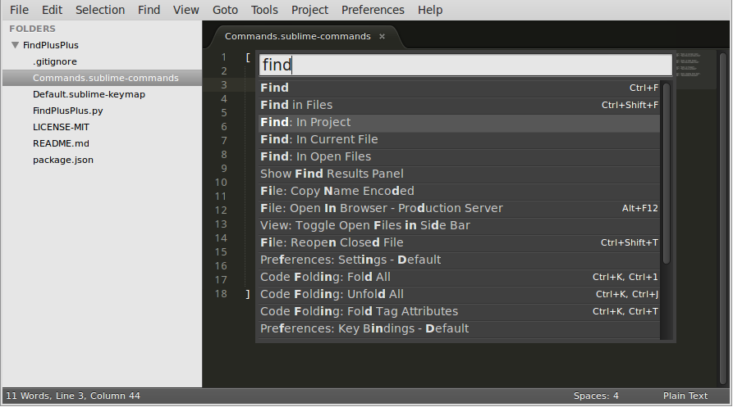
Task: Open the File menu
Action: 19,10
